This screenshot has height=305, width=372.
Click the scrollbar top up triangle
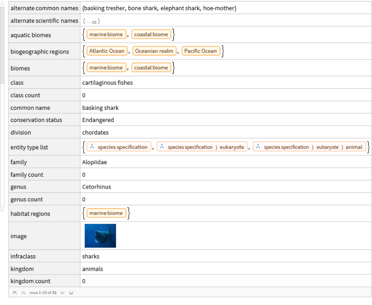(x=2, y=3)
